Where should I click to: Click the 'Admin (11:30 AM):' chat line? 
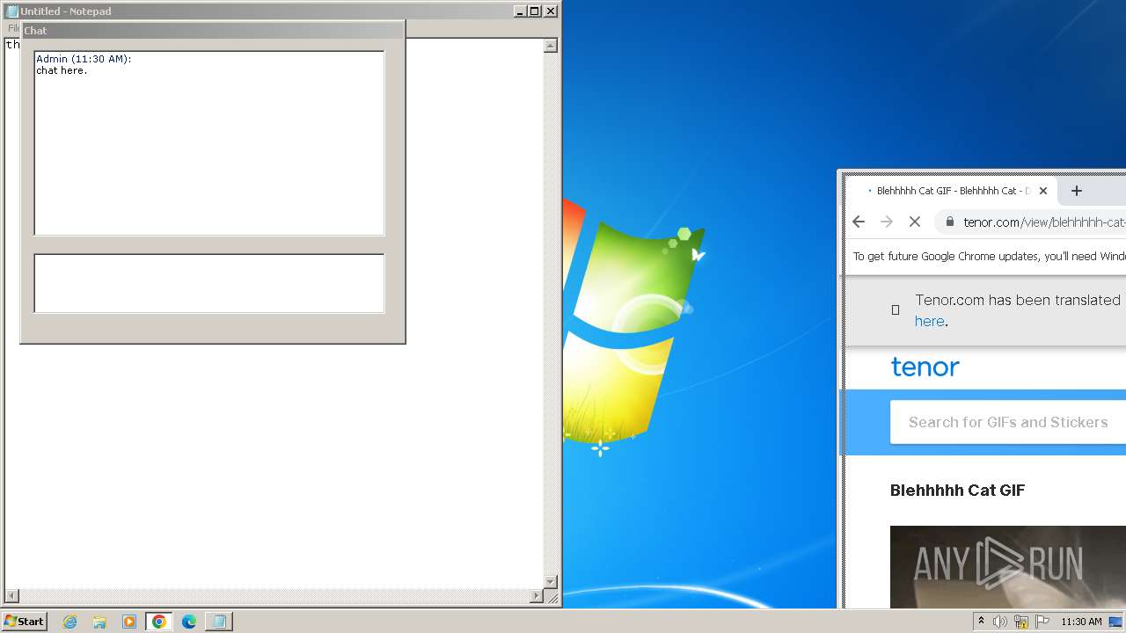(x=84, y=59)
